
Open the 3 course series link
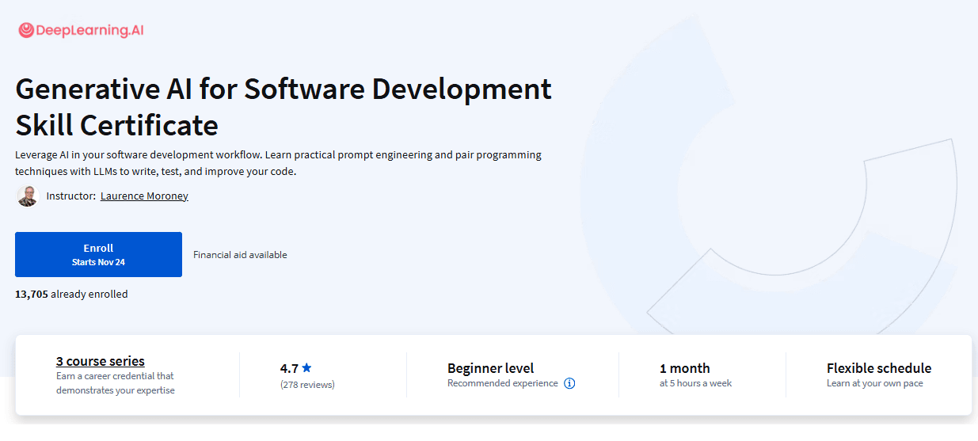[x=101, y=361]
